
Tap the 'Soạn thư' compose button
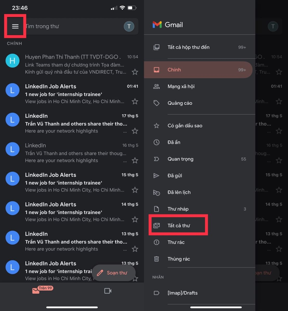[113, 273]
